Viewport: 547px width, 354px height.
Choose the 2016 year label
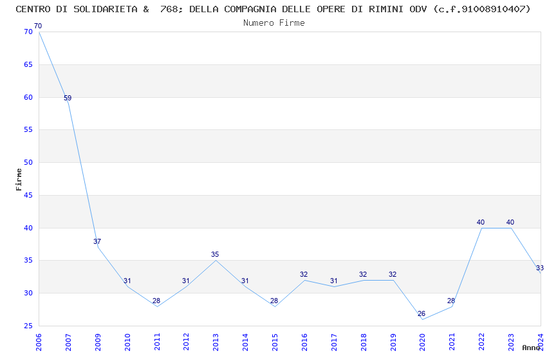pos(304,342)
